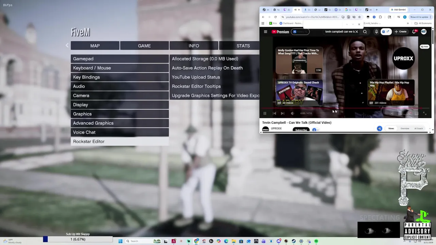Clear the YouTube search box text
Viewport: 436px width, 245px height.
(357, 32)
